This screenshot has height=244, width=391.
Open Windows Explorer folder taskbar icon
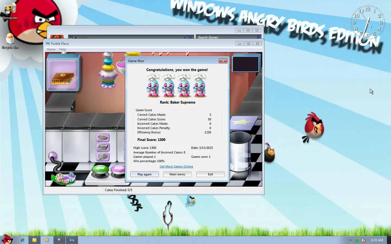(x=34, y=240)
